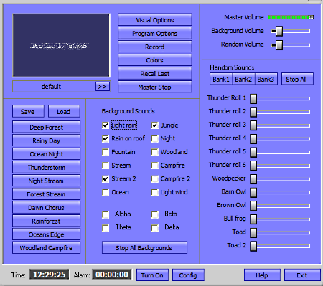Image resolution: width=323 pixels, height=286 pixels.
Task: Load a saved sound preset
Action: [64, 111]
